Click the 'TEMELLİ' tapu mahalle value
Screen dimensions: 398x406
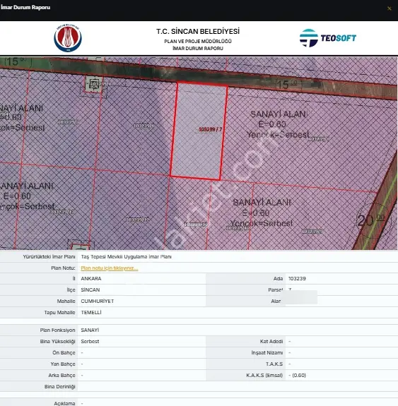(91, 313)
